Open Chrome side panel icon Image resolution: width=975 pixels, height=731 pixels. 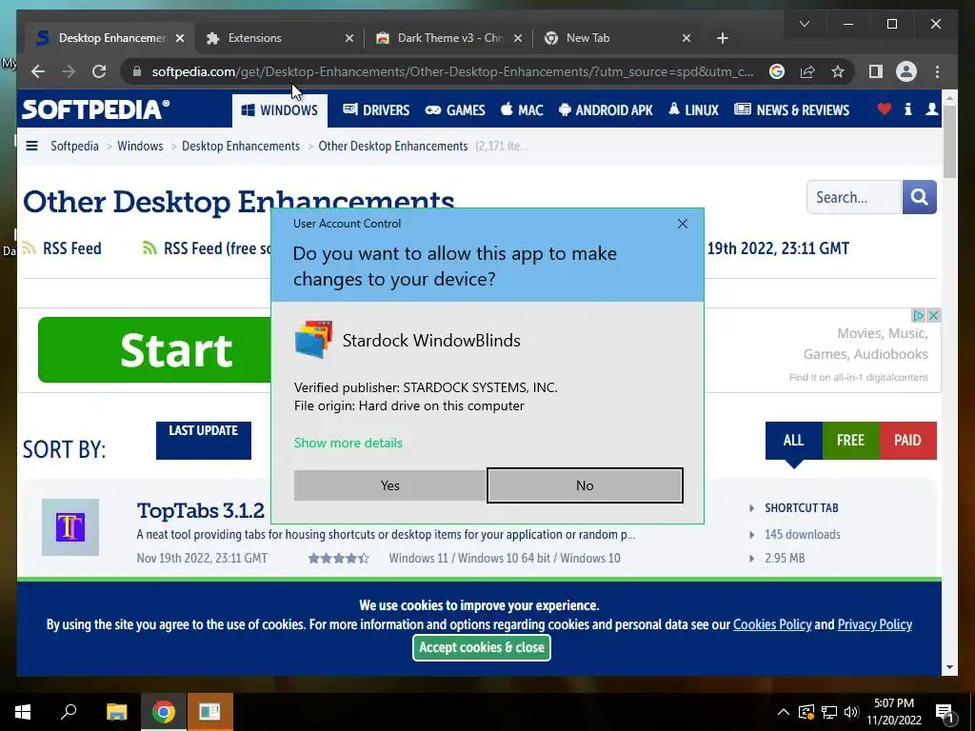coord(876,71)
